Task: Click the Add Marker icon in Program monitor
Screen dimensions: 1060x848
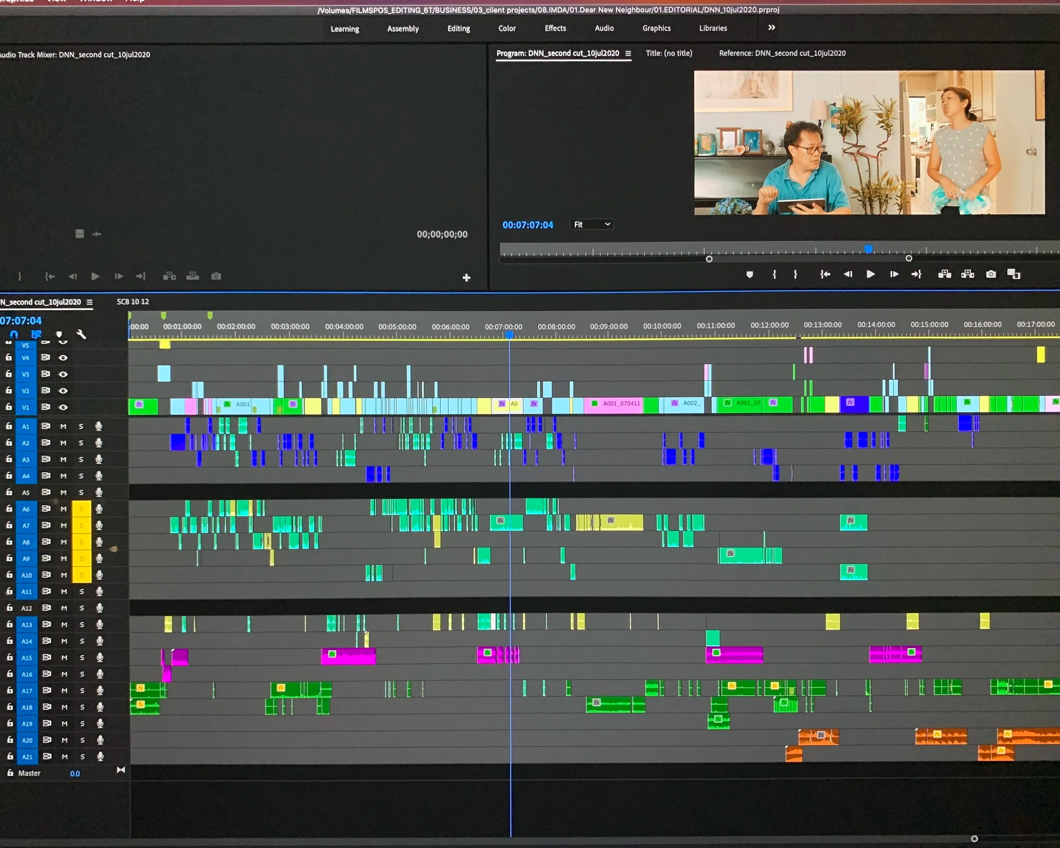Action: (x=749, y=274)
